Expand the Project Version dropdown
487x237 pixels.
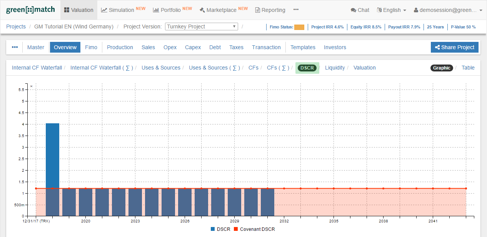tap(202, 27)
